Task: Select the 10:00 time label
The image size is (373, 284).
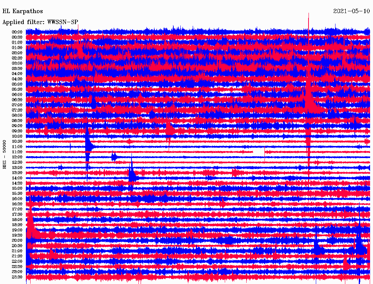Action: coord(17,136)
